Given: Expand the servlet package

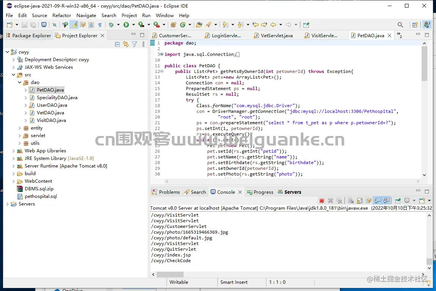Looking at the screenshot, I should click(19, 136).
